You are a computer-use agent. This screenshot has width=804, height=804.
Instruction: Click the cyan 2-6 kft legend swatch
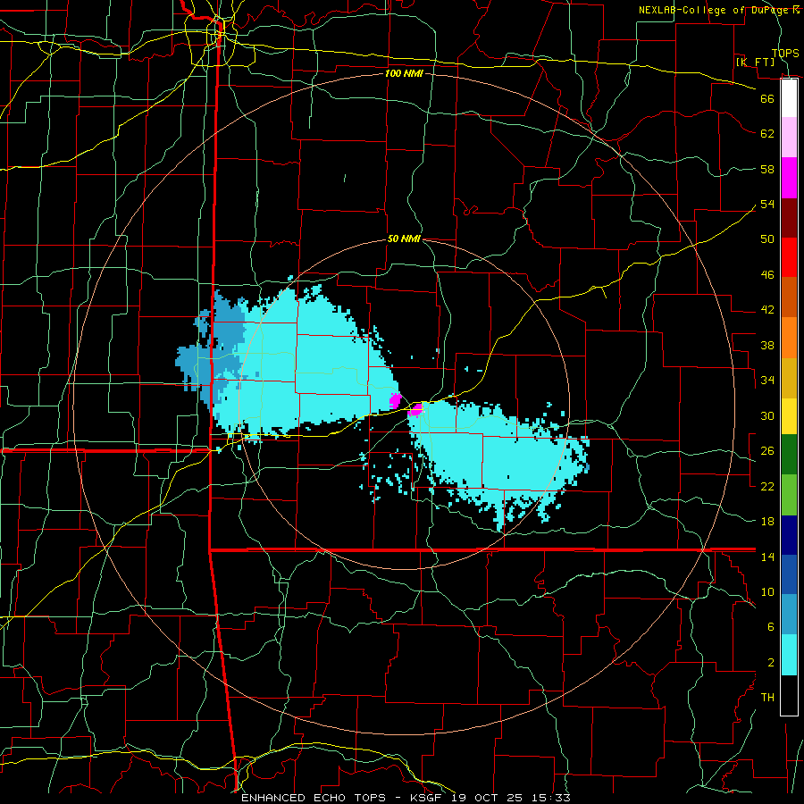(789, 655)
